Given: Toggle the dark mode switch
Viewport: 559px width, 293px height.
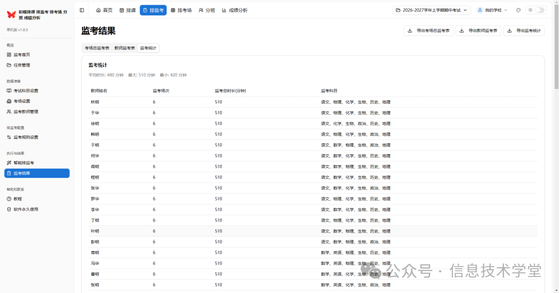Looking at the screenshot, I should pyautogui.click(x=539, y=10).
